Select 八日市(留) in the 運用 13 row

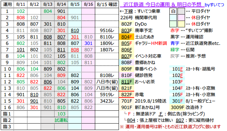(107, 88)
